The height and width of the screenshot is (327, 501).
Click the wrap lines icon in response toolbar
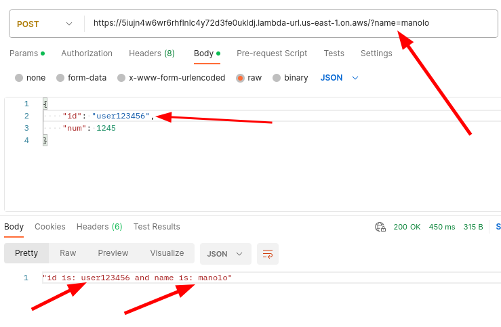268,254
